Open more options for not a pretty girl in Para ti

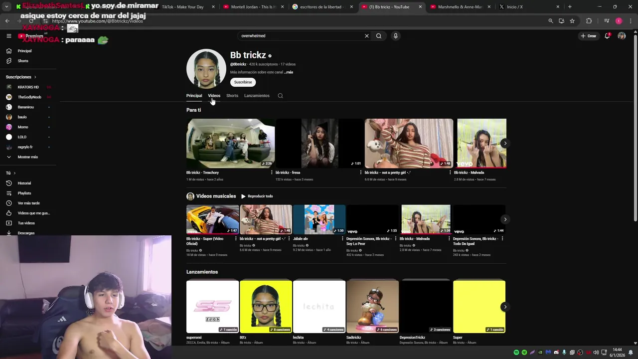click(450, 173)
